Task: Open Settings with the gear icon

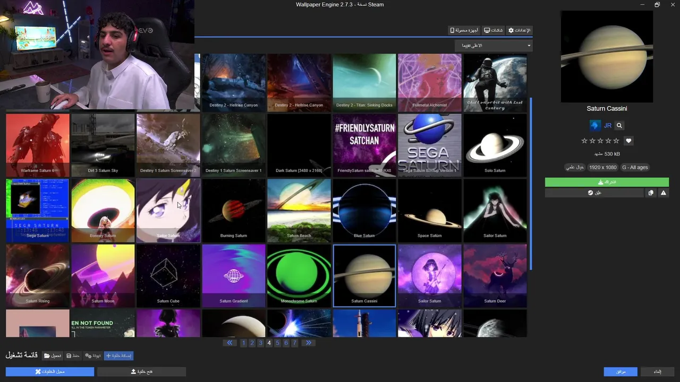Action: (519, 30)
